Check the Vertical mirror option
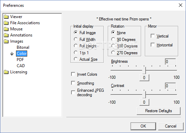Viewport: 186px width, 133px height. 153,36
